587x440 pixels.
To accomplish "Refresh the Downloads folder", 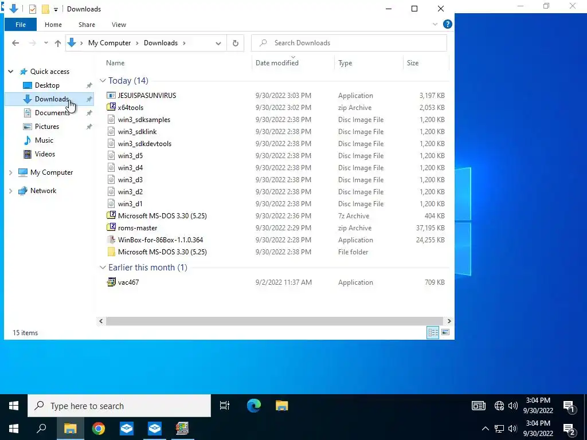I will click(236, 43).
